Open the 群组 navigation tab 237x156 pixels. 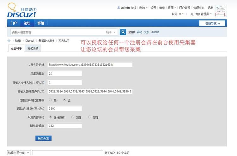click(x=40, y=23)
